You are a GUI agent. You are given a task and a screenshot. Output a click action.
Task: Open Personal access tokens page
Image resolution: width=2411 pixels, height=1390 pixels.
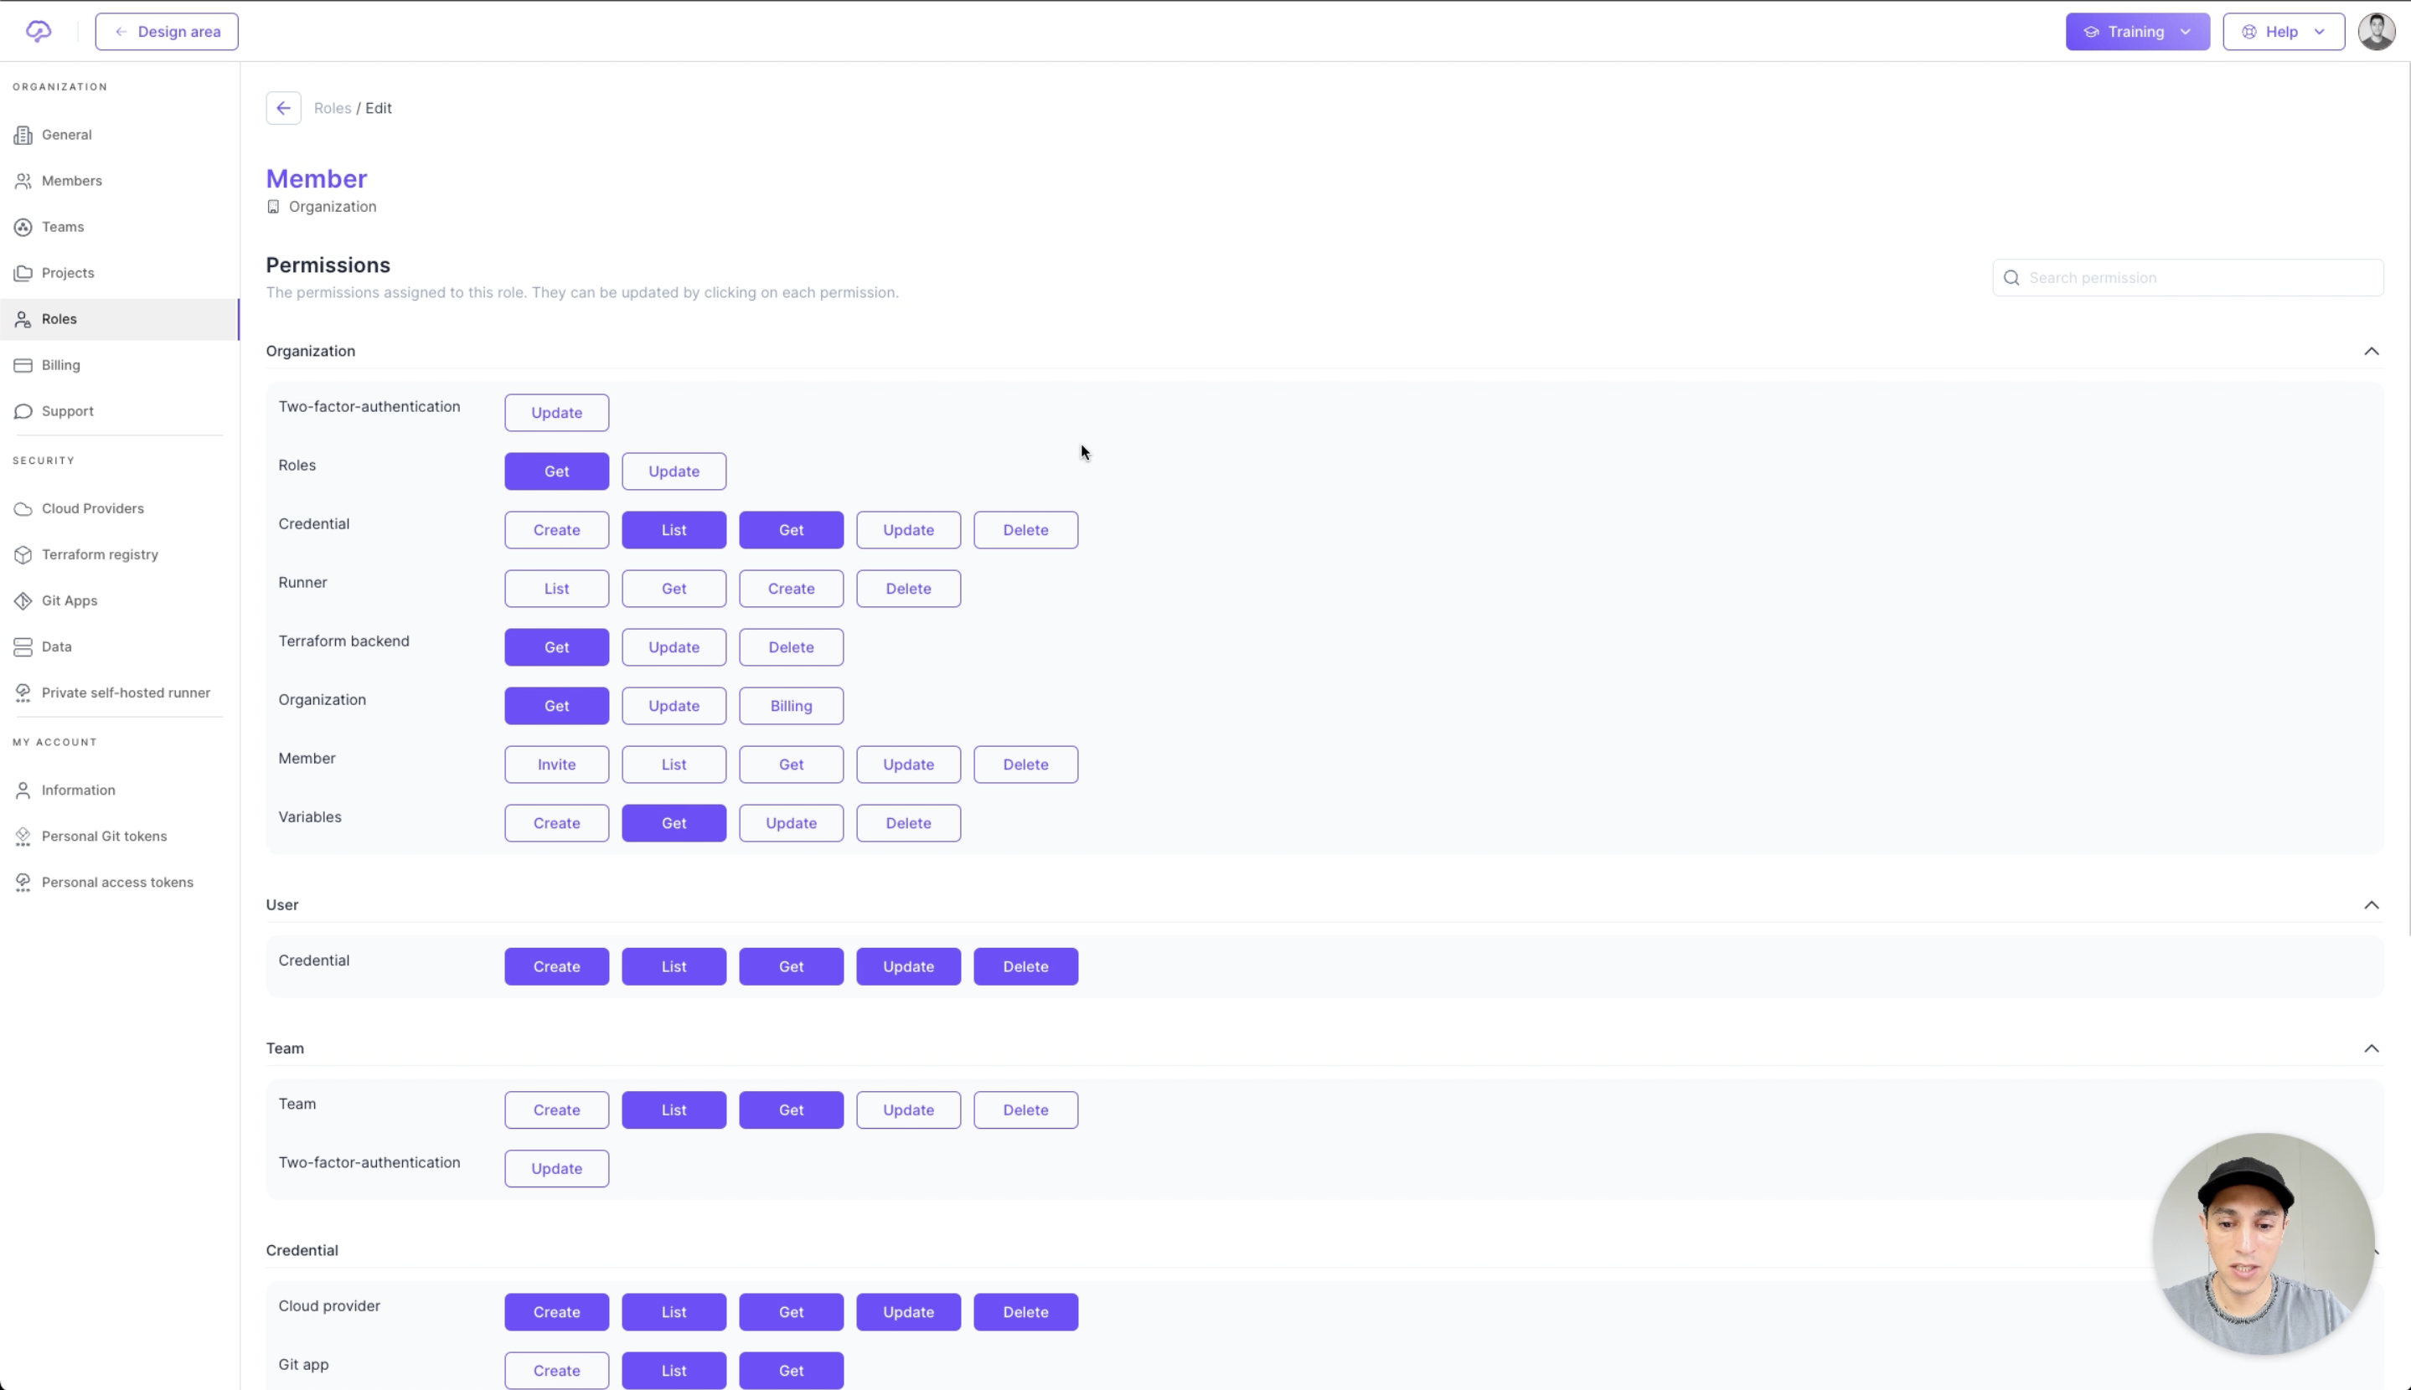pos(117,881)
